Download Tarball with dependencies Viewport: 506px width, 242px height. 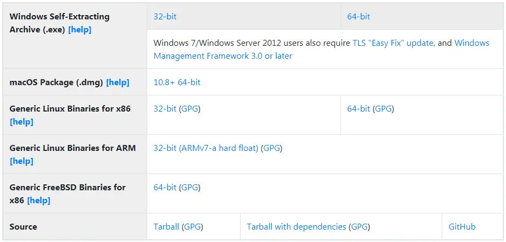tap(296, 227)
